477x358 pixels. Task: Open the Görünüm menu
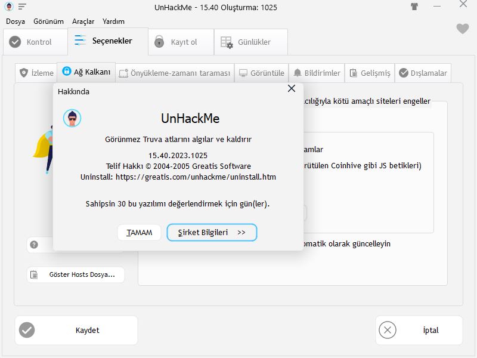[x=49, y=21]
